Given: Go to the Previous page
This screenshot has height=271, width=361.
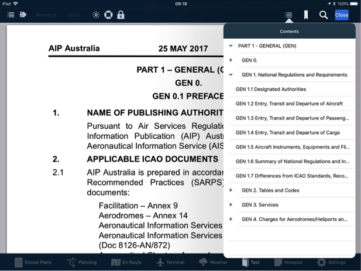Looking at the screenshot, I should pos(46,15).
